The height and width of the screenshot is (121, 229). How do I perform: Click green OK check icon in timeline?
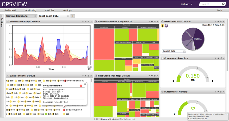(46, 114)
